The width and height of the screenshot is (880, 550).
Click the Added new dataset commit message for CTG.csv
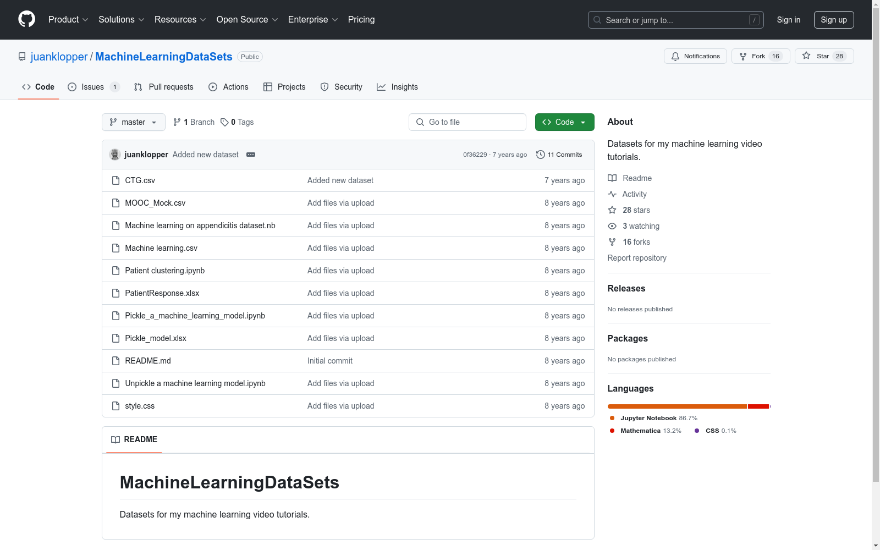point(340,180)
